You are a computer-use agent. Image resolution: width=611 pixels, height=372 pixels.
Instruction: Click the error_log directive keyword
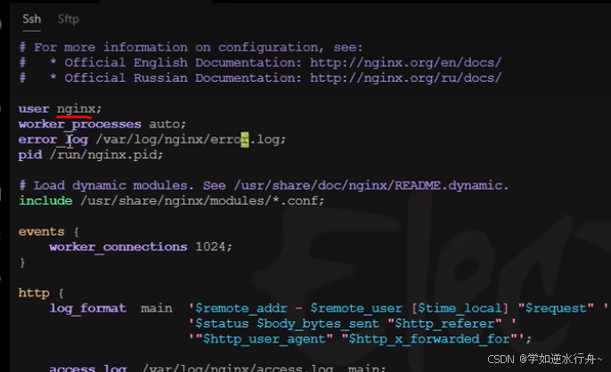tap(53, 140)
